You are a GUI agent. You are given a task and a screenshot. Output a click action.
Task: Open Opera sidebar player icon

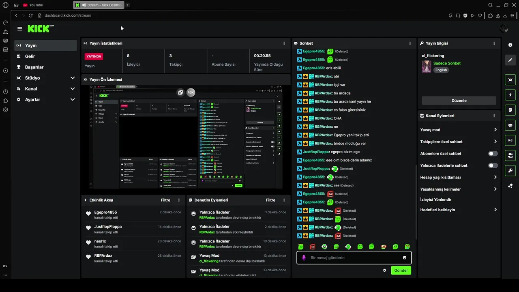pos(5,71)
